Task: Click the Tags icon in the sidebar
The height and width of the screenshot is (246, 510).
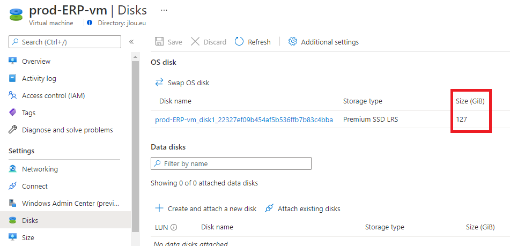Action: pos(13,113)
